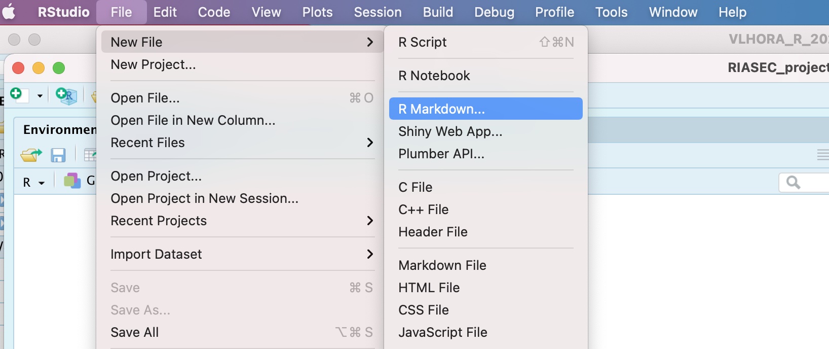Click the Import Dataset grid icon
829x349 pixels.
(90, 155)
